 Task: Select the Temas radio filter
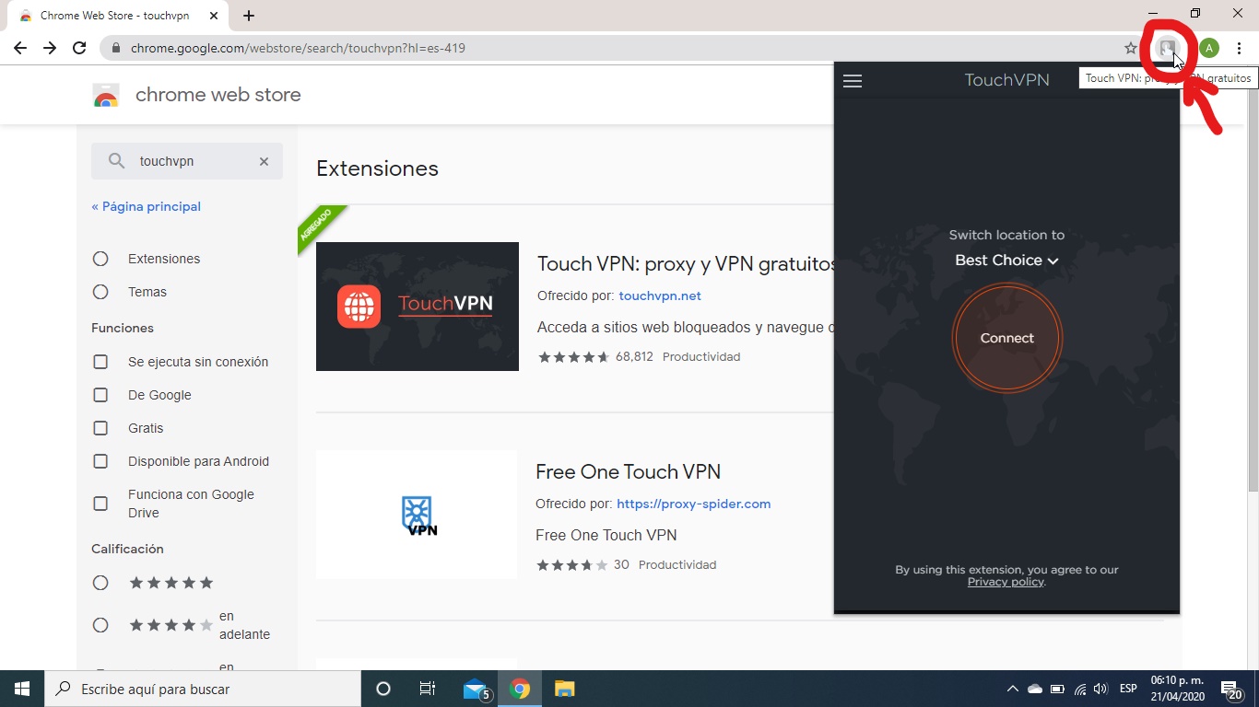coord(100,292)
